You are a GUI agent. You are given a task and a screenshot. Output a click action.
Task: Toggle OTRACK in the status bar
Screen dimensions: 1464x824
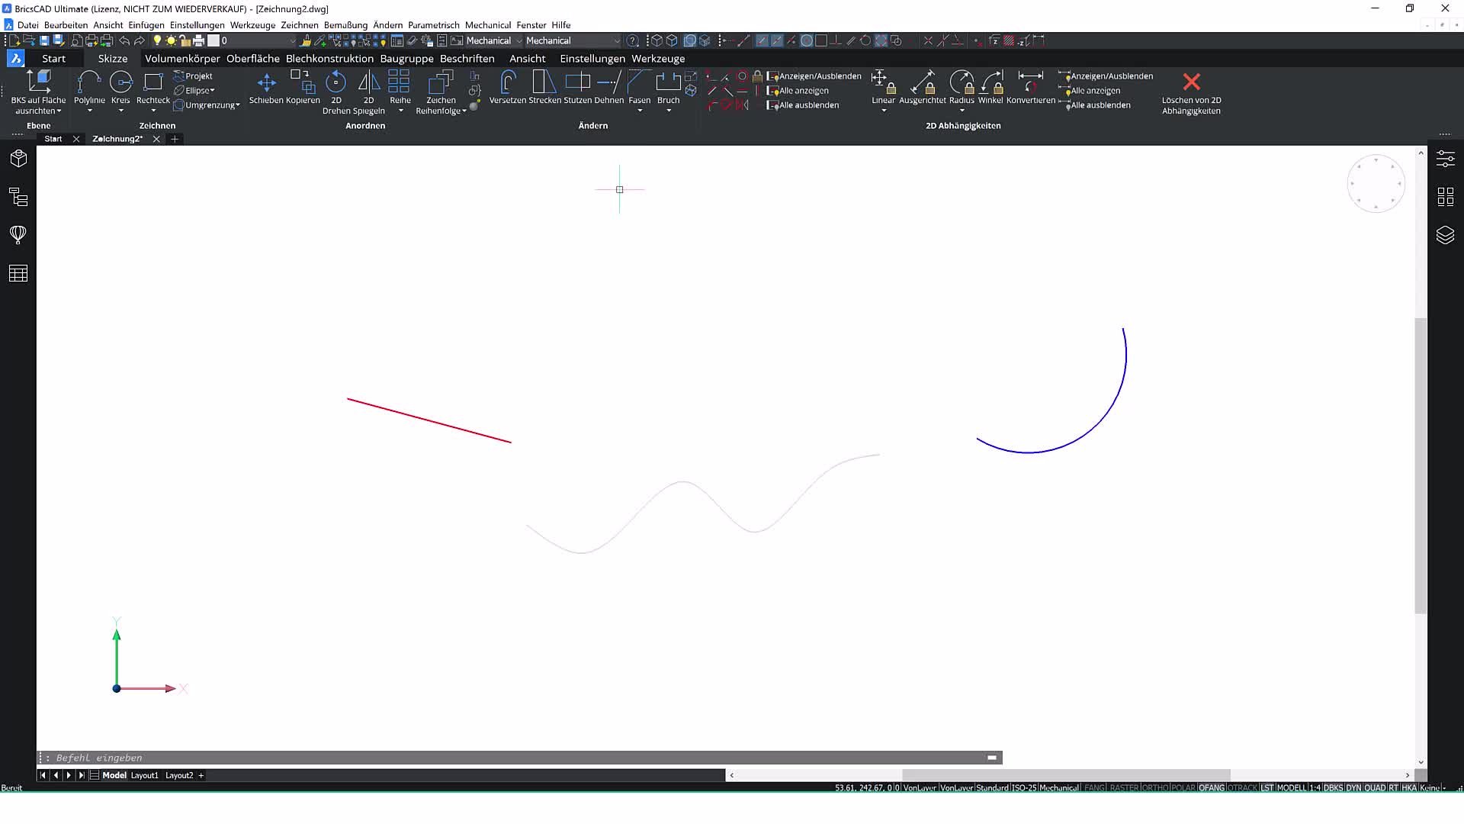[x=1242, y=787]
